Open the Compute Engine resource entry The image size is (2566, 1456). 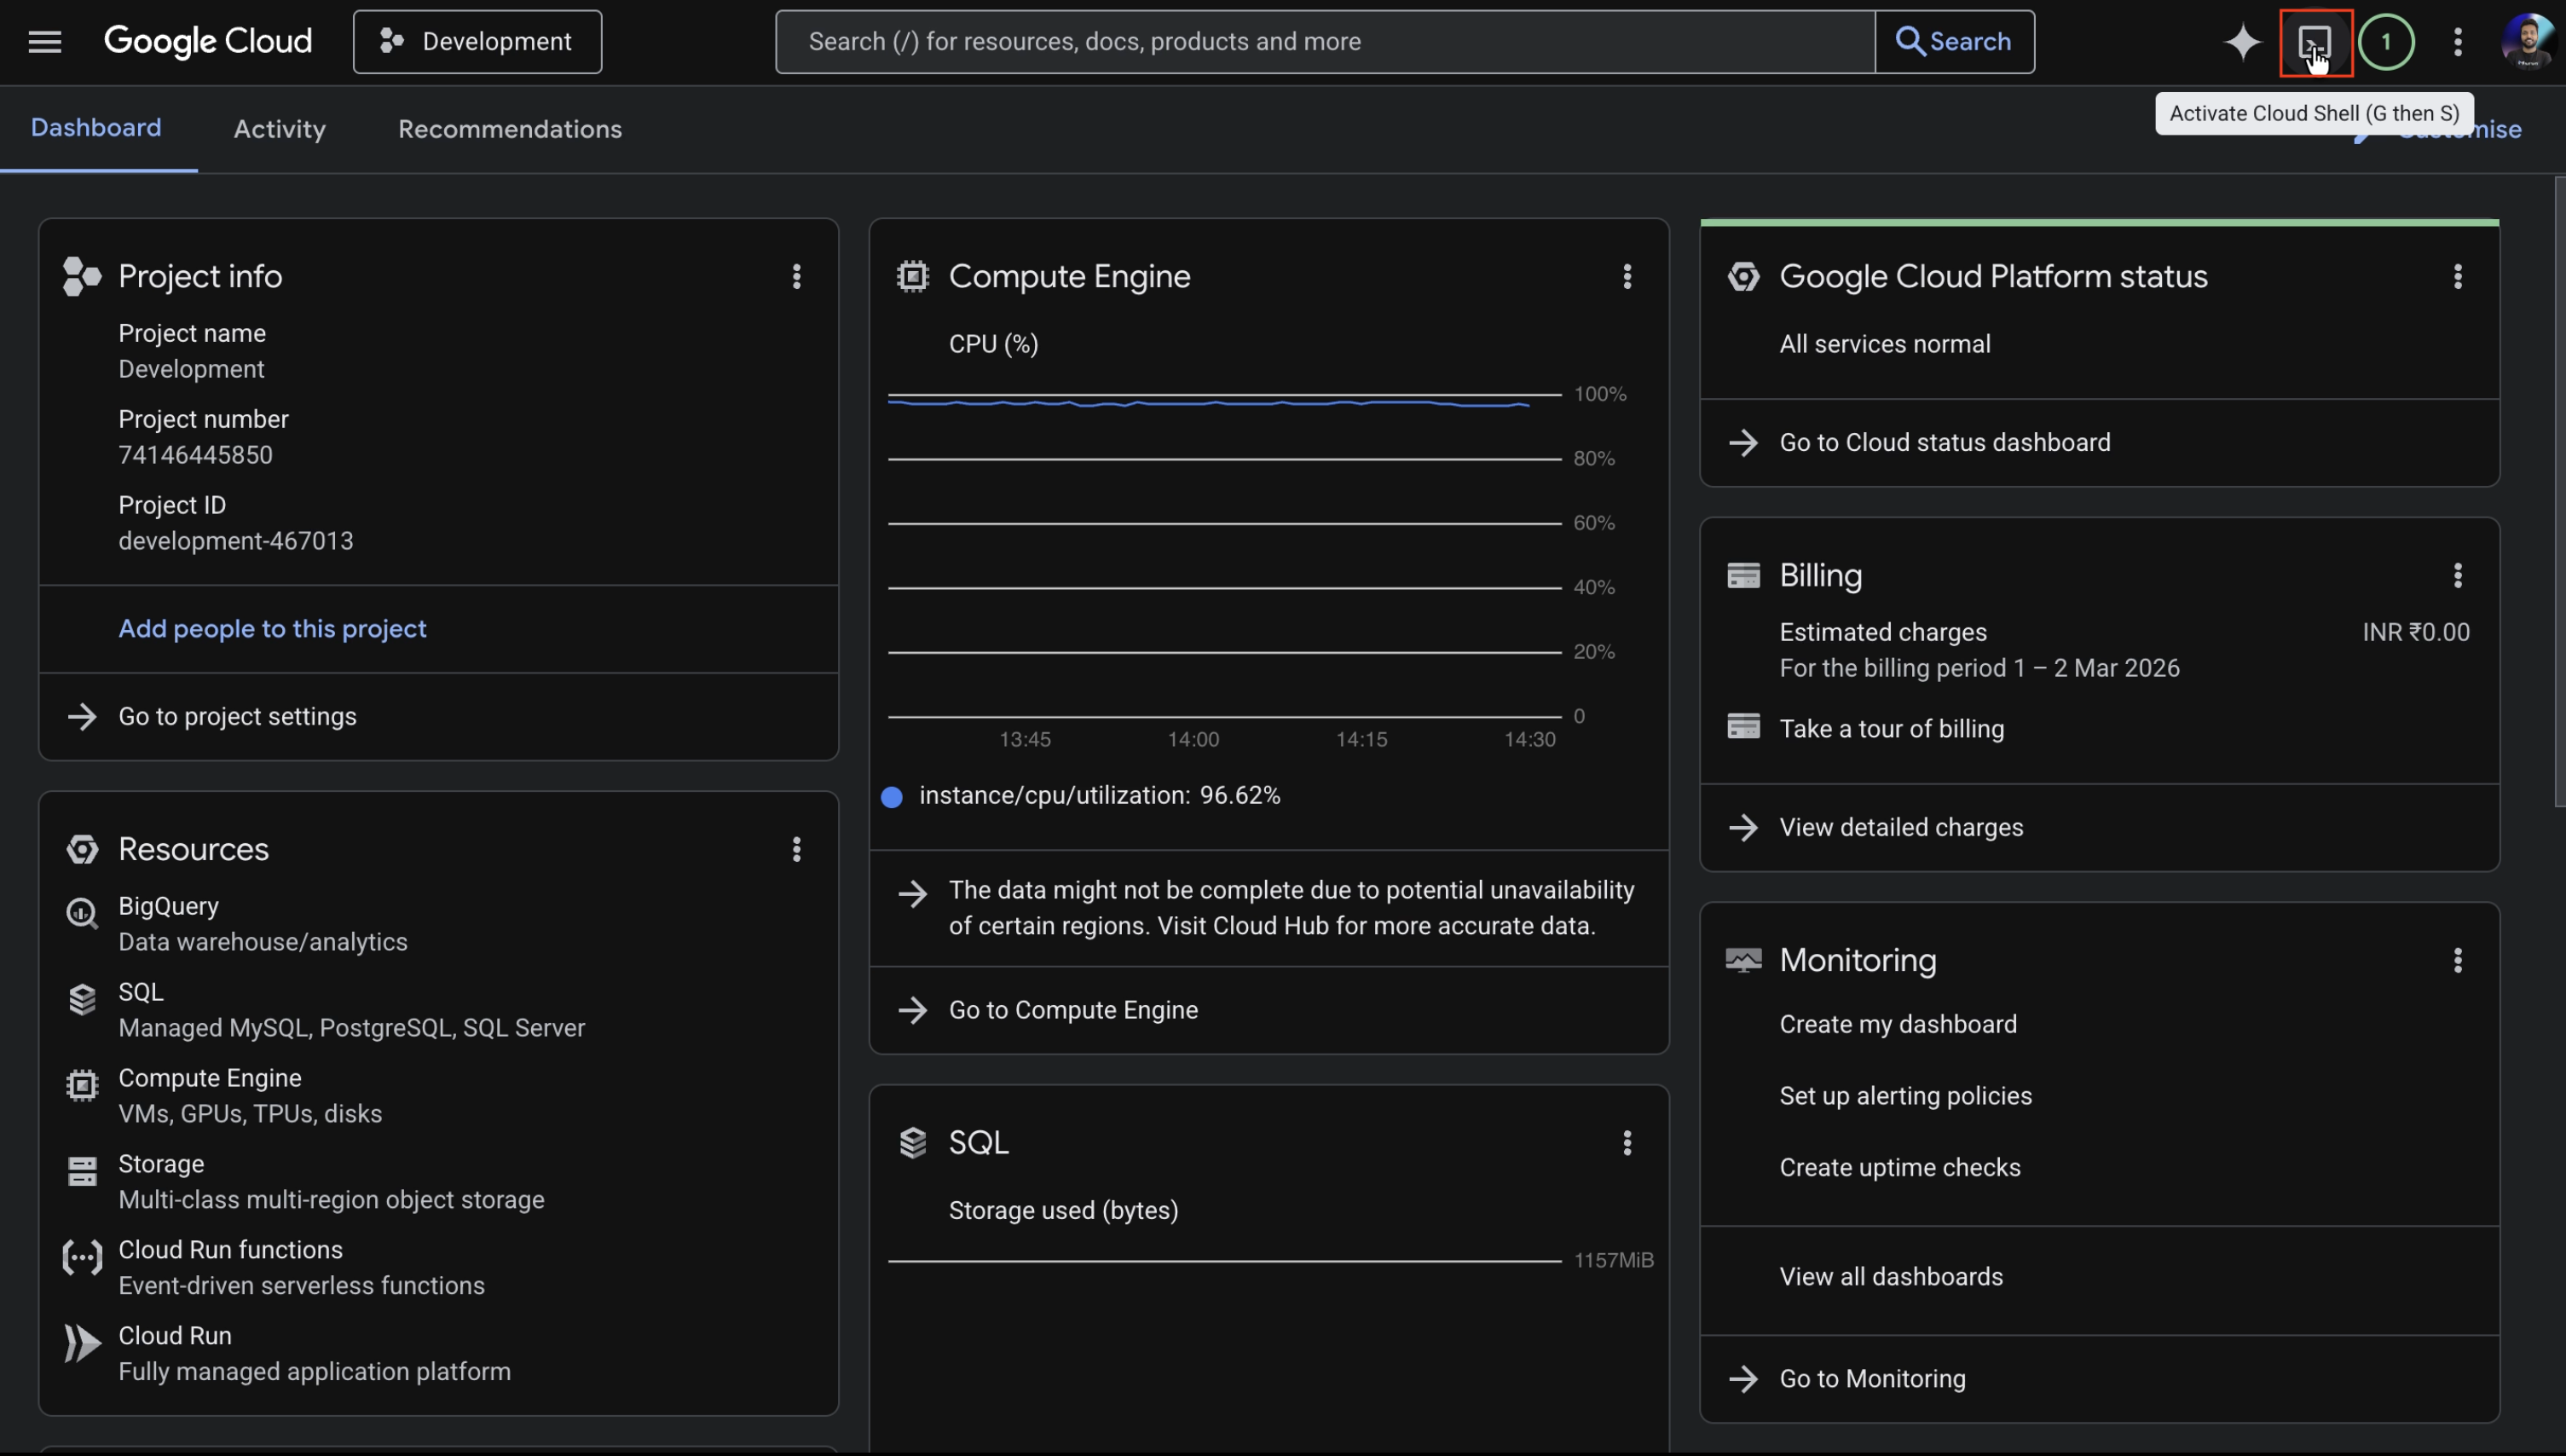250,1095
